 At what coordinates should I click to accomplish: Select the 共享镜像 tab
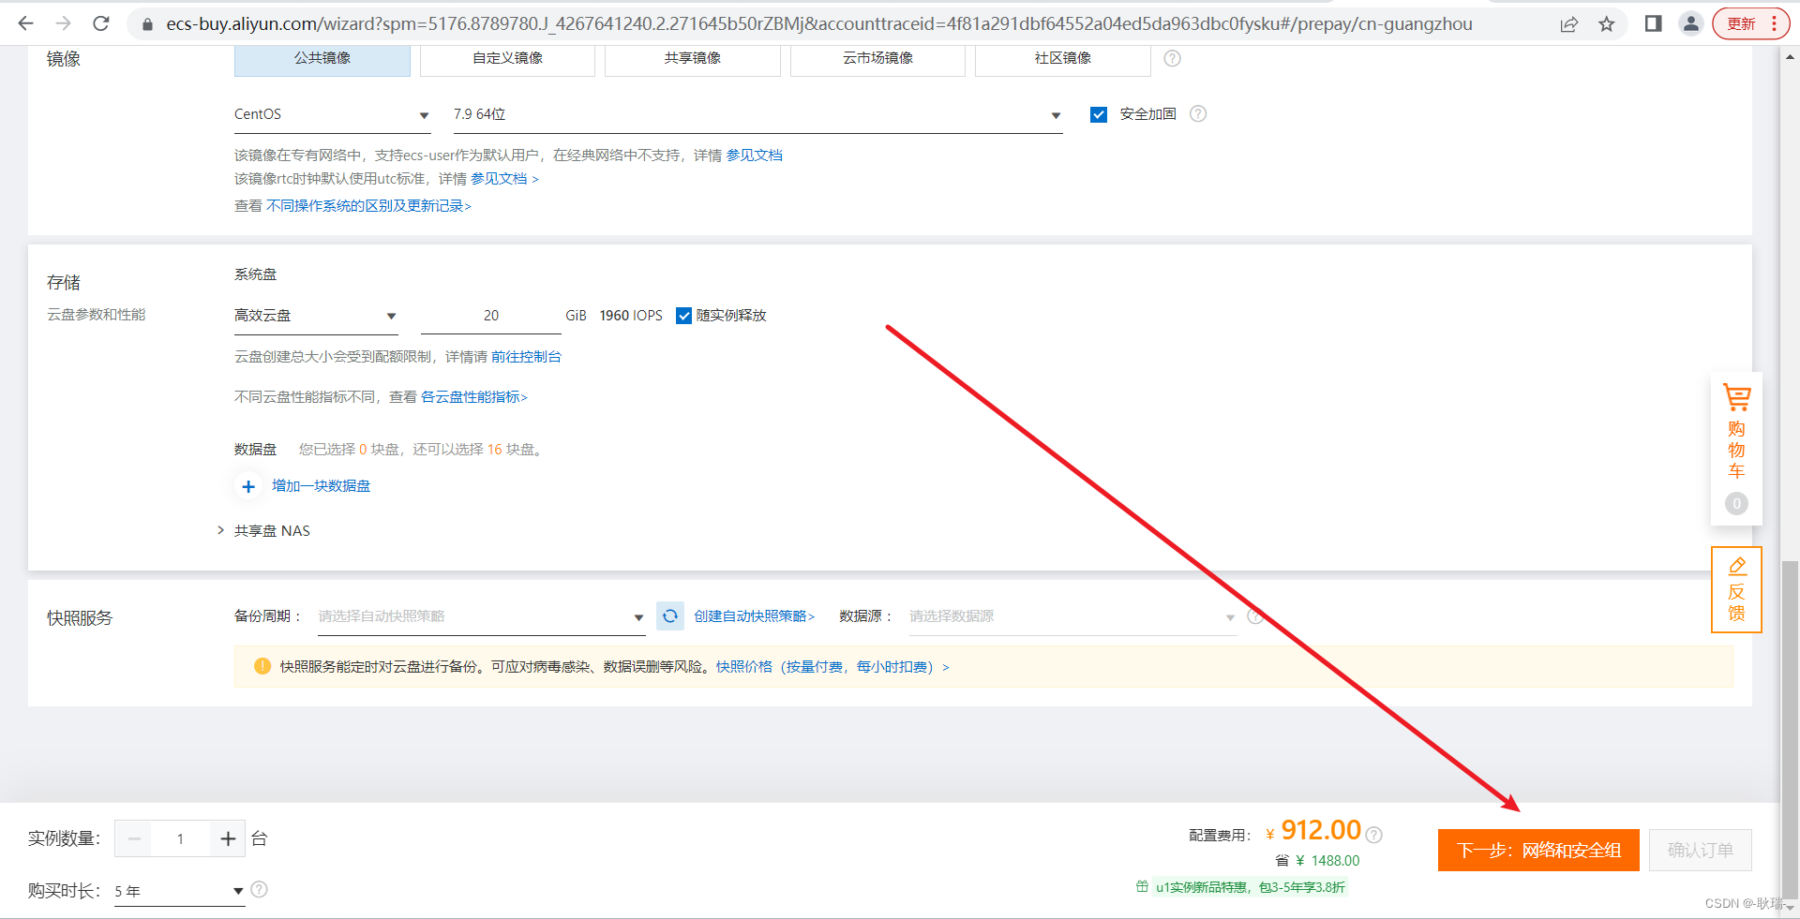click(x=692, y=58)
